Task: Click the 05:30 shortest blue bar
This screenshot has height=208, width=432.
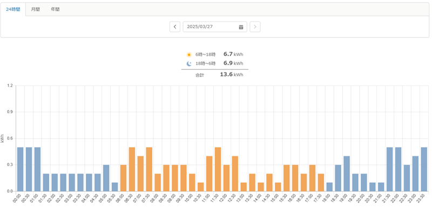Action: point(115,187)
